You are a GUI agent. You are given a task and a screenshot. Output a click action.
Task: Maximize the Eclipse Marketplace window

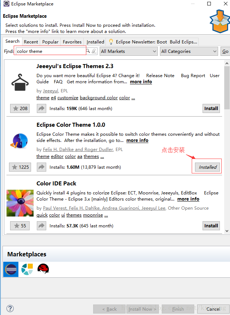click(209, 4)
